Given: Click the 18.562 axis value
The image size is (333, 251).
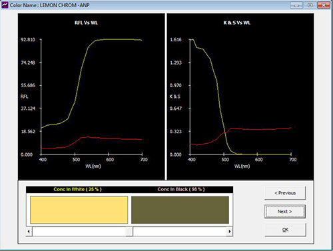Looking at the screenshot, I should point(28,132).
